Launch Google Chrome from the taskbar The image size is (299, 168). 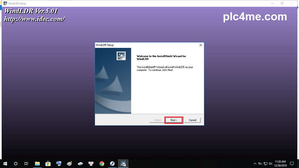[x=102, y=164]
